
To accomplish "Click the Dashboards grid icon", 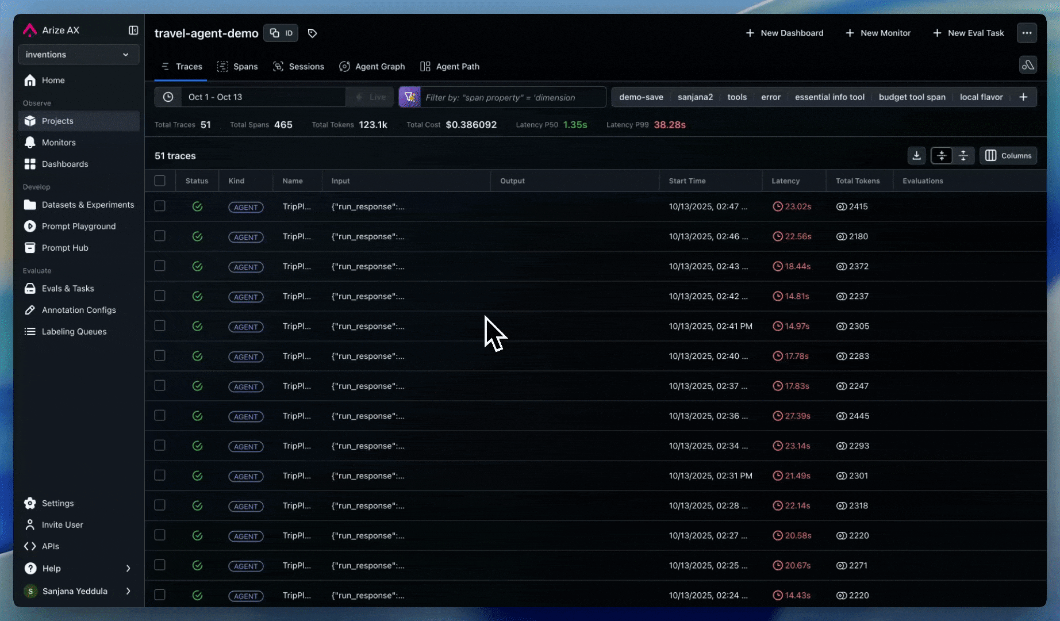I will point(30,164).
